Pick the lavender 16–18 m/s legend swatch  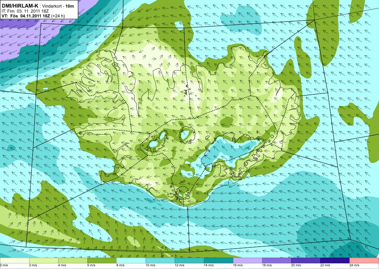pyautogui.click(x=247, y=261)
